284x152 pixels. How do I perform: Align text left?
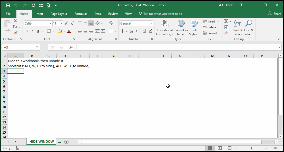tap(80, 31)
